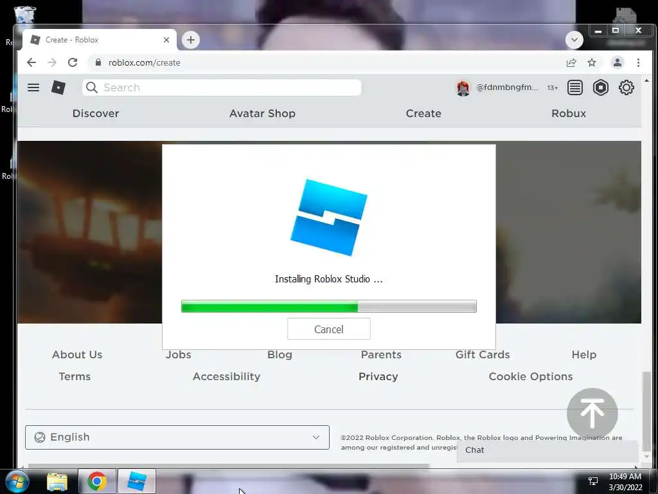Open Chrome three-dot menu
The height and width of the screenshot is (494, 658).
pyautogui.click(x=638, y=62)
